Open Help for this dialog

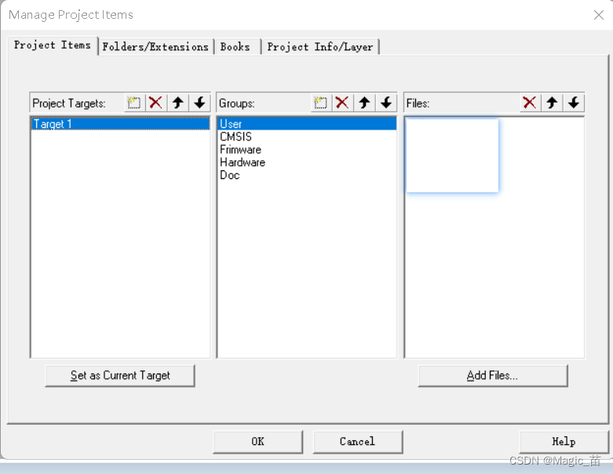point(564,442)
